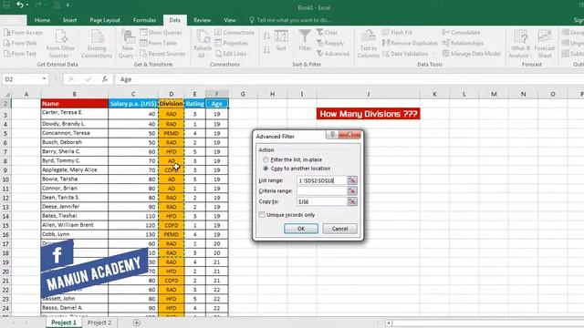
Task: Click Remove Duplicates in ribbon
Action: tap(410, 43)
